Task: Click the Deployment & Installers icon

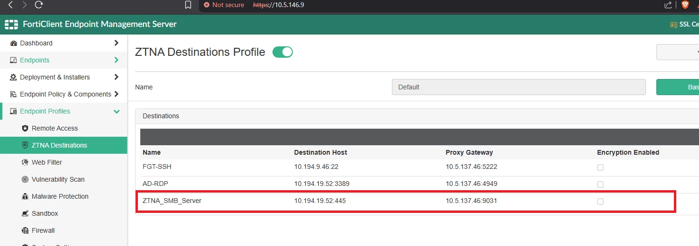Action: coord(14,77)
